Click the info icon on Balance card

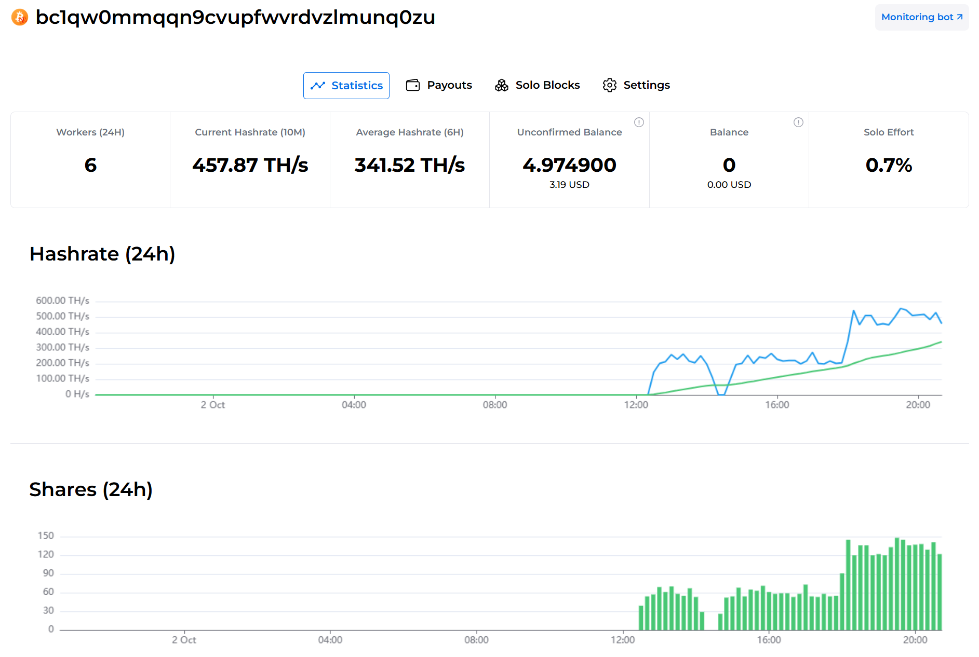[798, 122]
